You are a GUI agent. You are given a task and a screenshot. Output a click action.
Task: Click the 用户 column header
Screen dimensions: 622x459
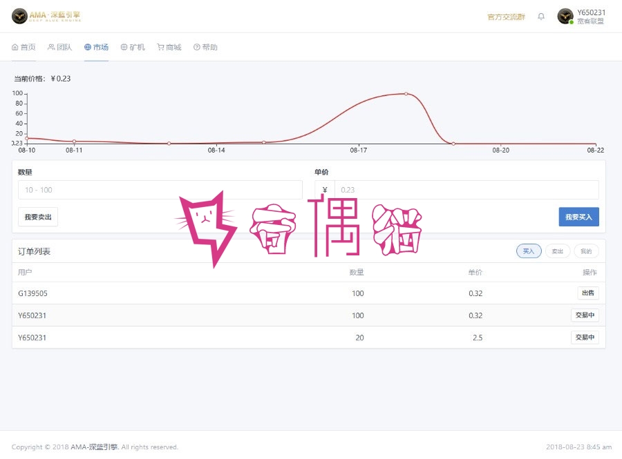[x=25, y=272]
